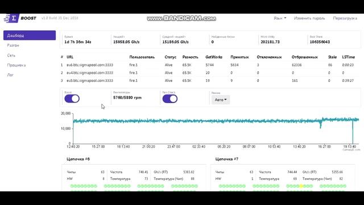Click the Цепочка #7 heading
Screen dimensions: 364x205
click(227, 159)
